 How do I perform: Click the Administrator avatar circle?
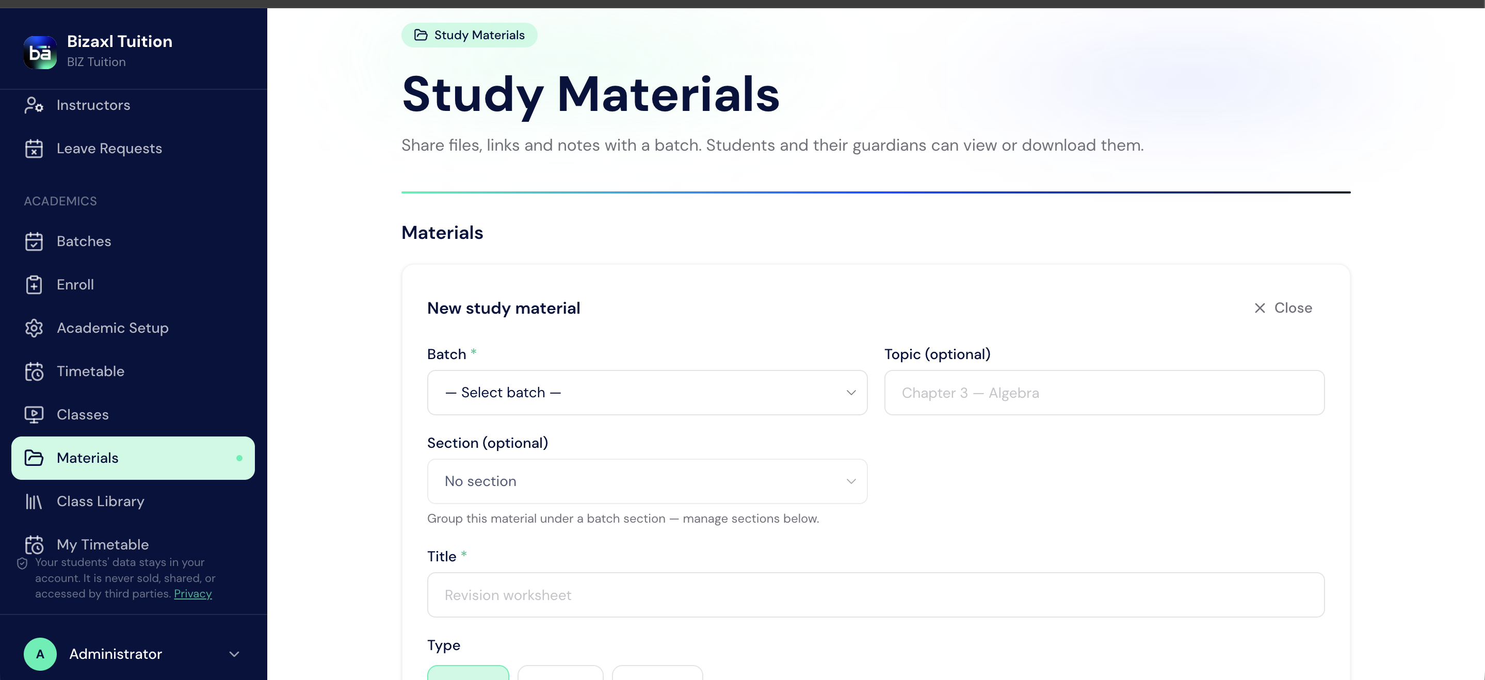[x=40, y=654]
